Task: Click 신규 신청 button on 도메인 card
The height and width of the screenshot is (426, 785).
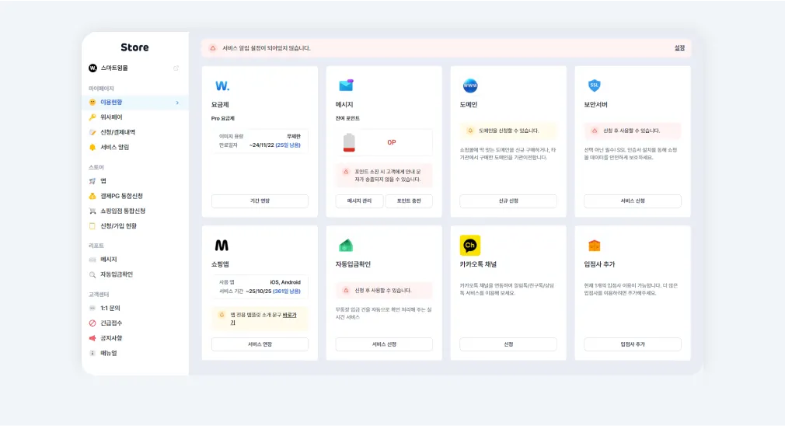Action: tap(508, 201)
